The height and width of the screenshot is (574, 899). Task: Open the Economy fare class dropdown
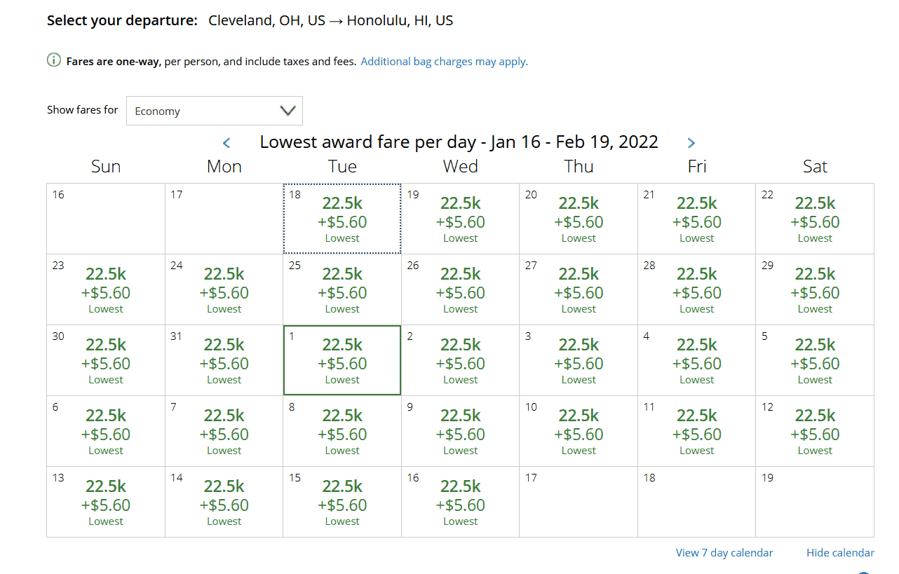(x=215, y=111)
